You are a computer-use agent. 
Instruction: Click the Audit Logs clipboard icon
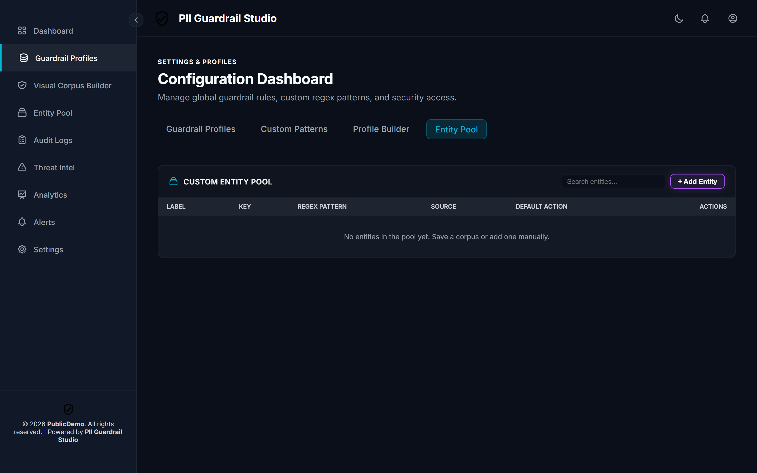point(22,140)
